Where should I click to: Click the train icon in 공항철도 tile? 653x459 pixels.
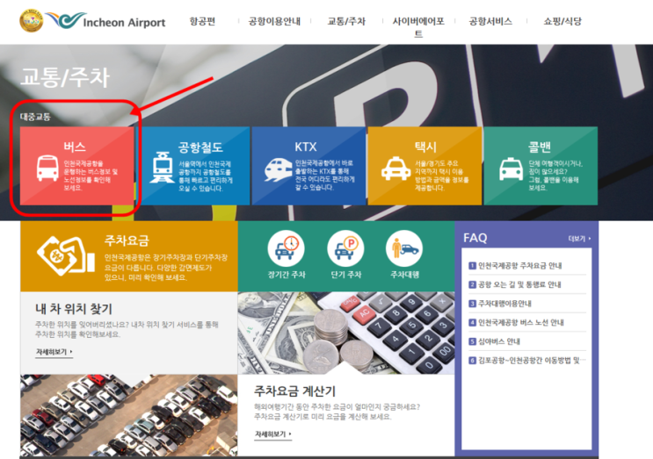pos(162,167)
